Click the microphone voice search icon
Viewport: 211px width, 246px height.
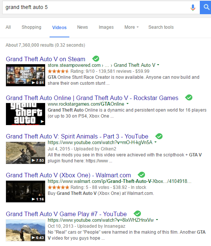click(x=193, y=7)
